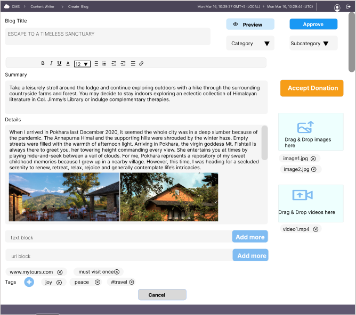The height and width of the screenshot is (315, 356).
Task: Click the Accept Donation button
Action: [x=312, y=88]
